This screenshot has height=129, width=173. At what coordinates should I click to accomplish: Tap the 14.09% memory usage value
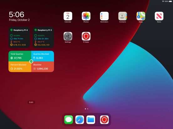coord(17,36)
